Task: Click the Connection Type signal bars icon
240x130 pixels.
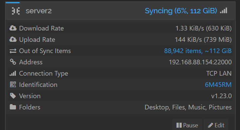Action: tap(13, 73)
